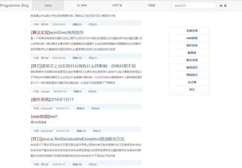The height and width of the screenshot is (168, 242).
Task: Select 全部分类 in the category sidebar
Action: 192,31
